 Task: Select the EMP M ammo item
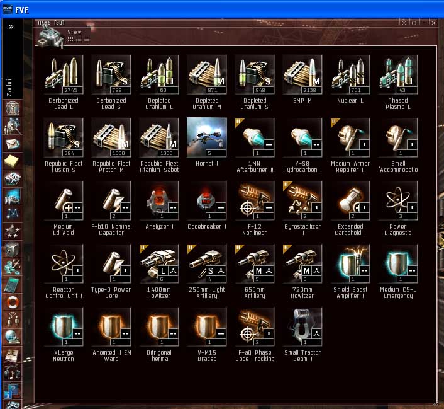coord(302,74)
